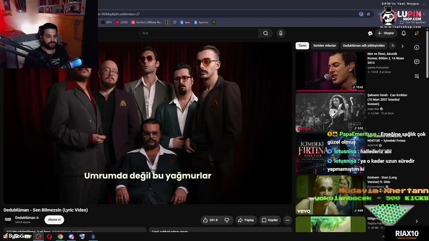The height and width of the screenshot is (241, 429).
Task: Click the Oluştur create button
Action: (385, 33)
